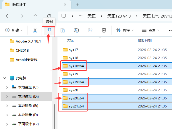This screenshot has height=129, width=172.
Task: Expand 本地磁盘 (E:) in sidebar
Action: 7,106
